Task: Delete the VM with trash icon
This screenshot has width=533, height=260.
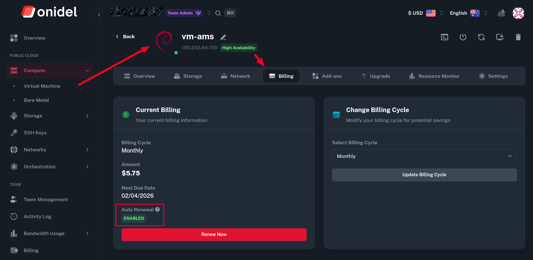Action: (518, 37)
